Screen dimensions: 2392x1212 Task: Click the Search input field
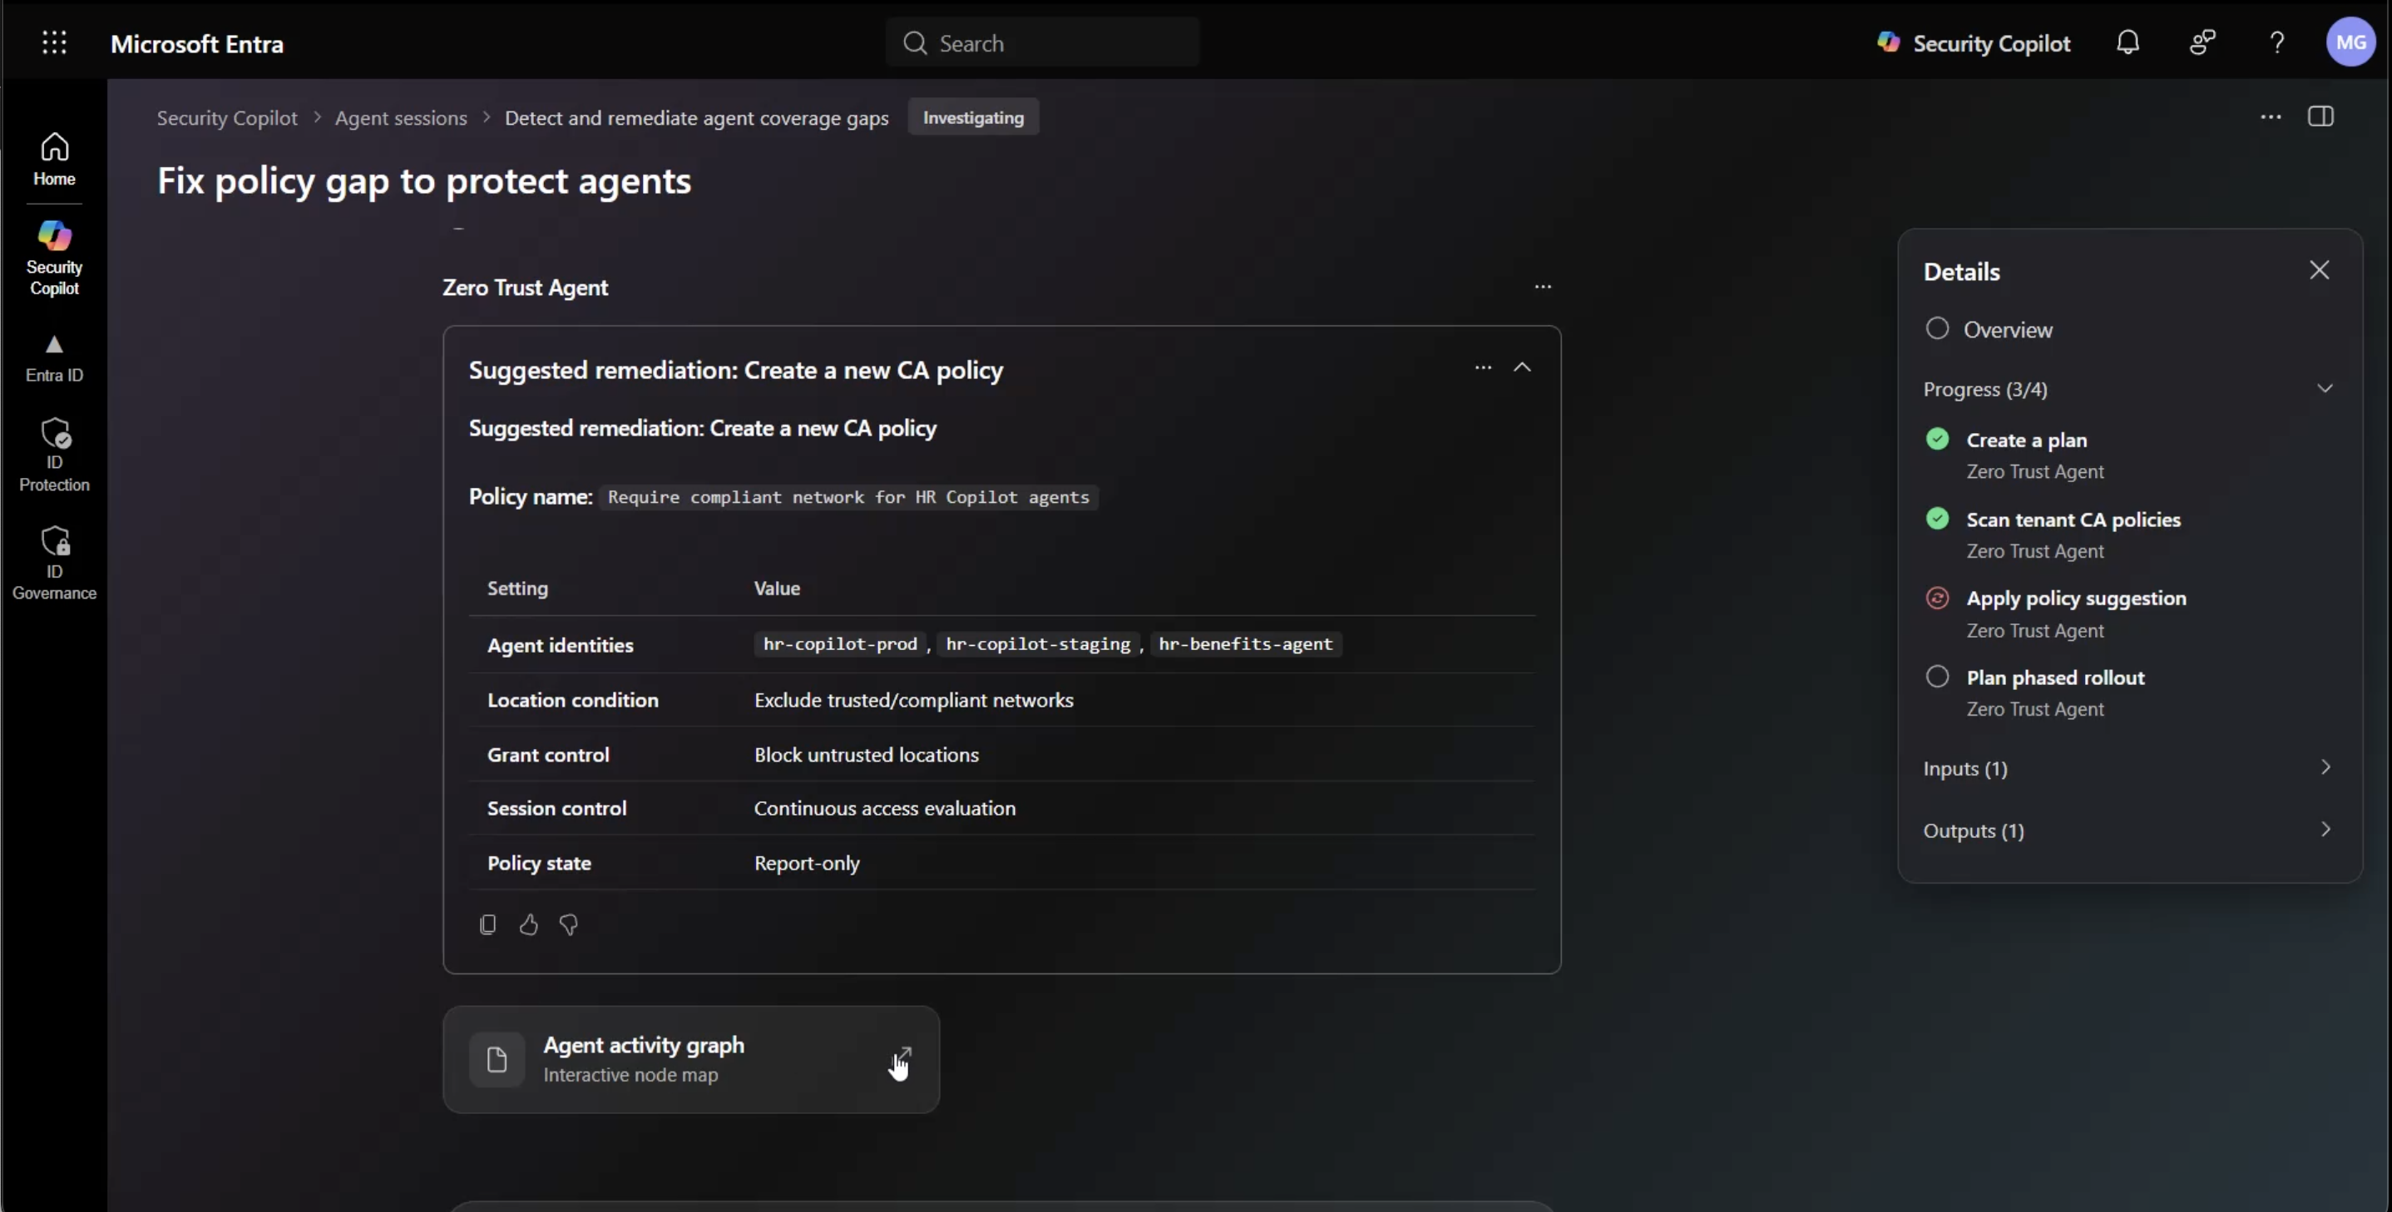click(x=1042, y=42)
